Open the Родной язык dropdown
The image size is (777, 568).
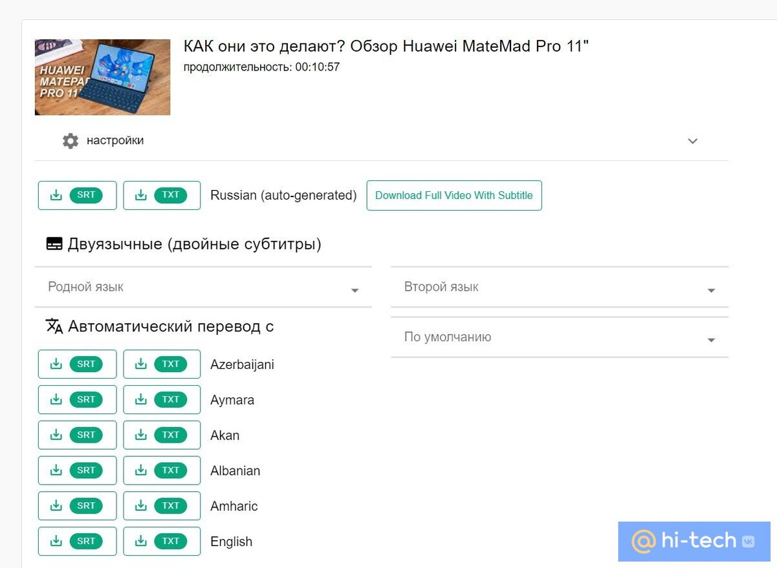pos(203,287)
